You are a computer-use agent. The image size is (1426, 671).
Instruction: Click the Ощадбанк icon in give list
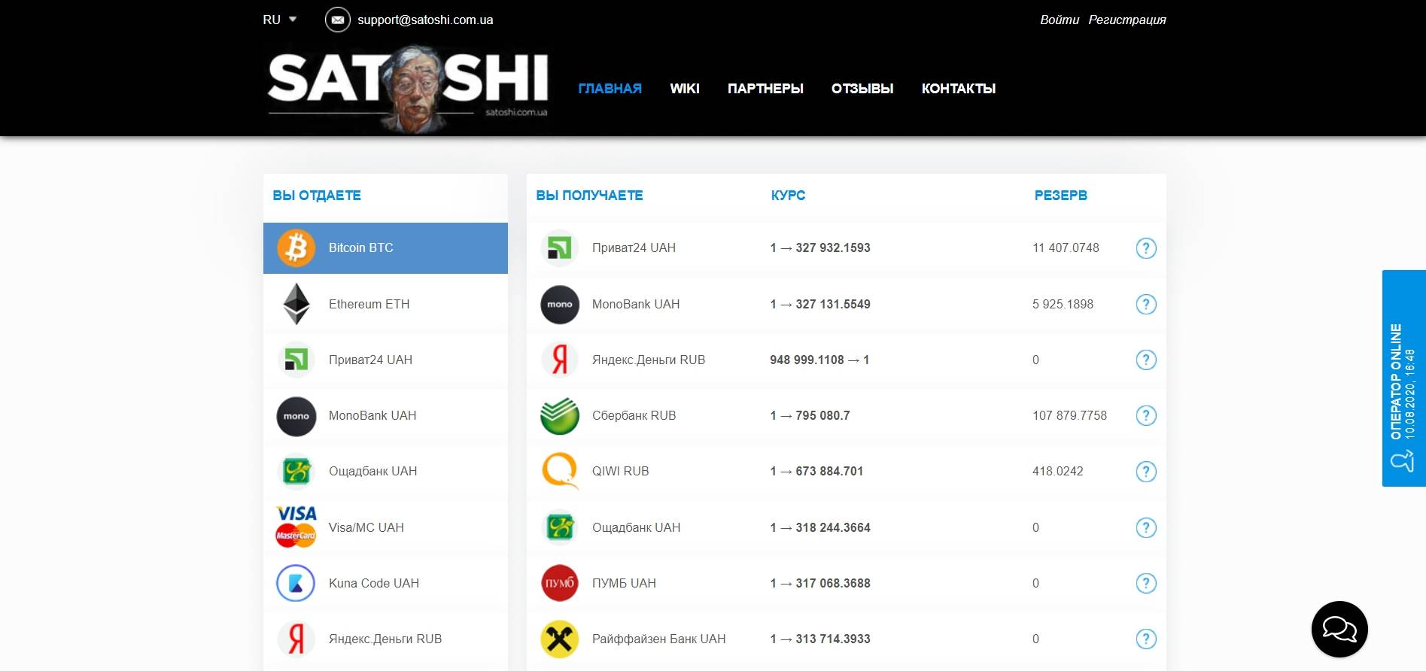(296, 472)
